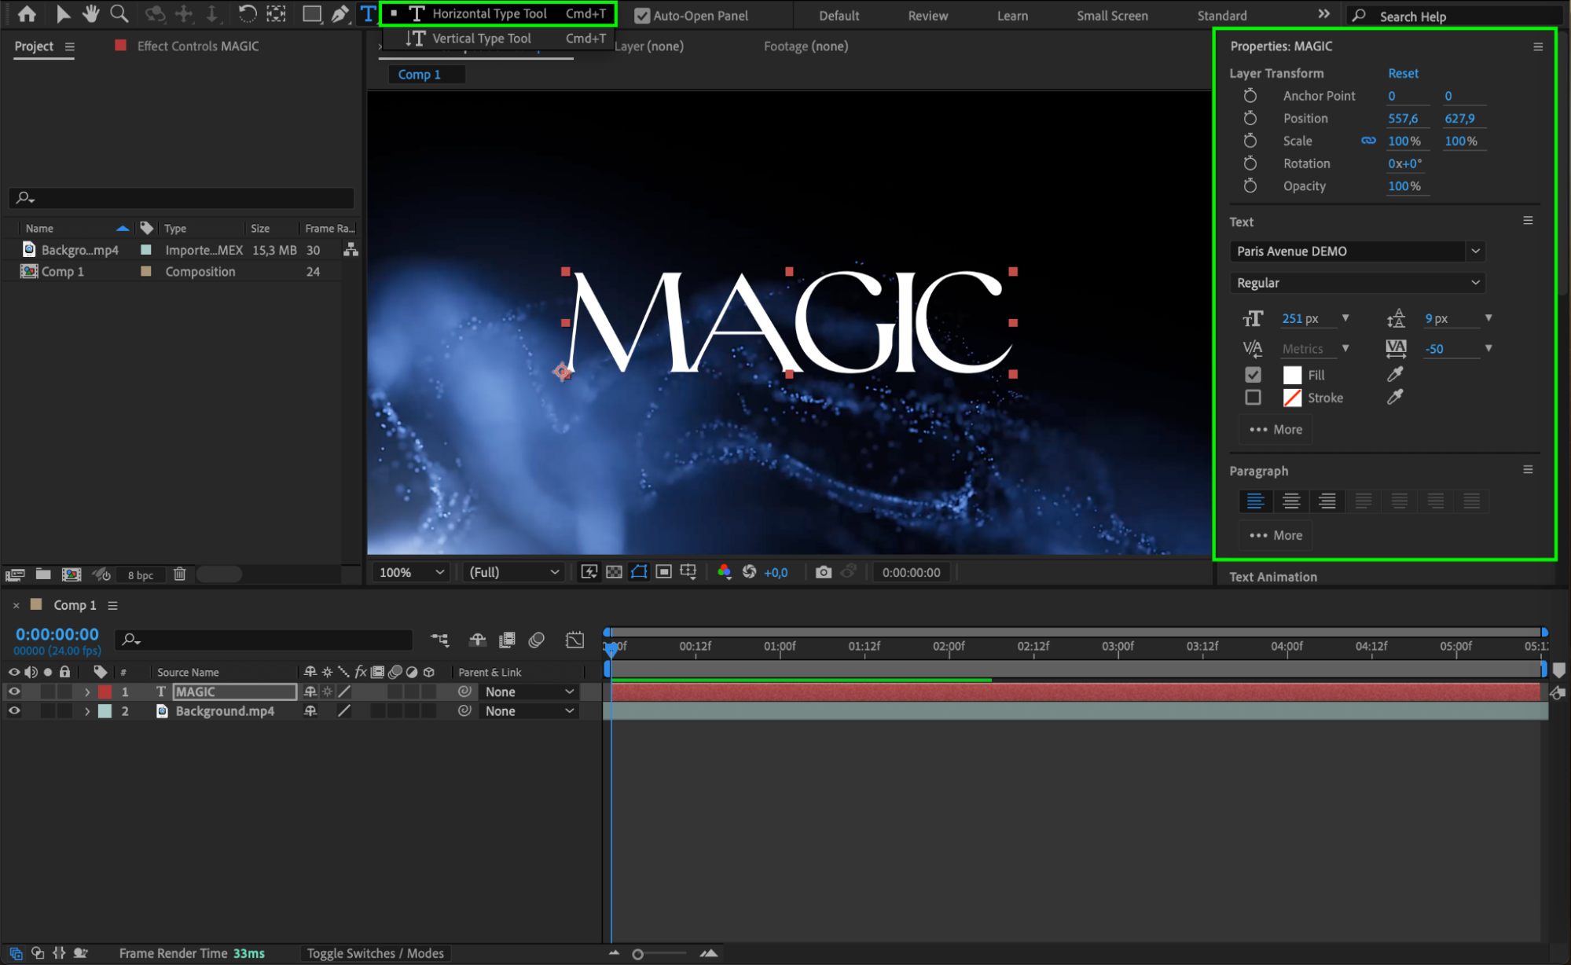Take snapshot with camera icon
1571x965 pixels.
coord(823,572)
